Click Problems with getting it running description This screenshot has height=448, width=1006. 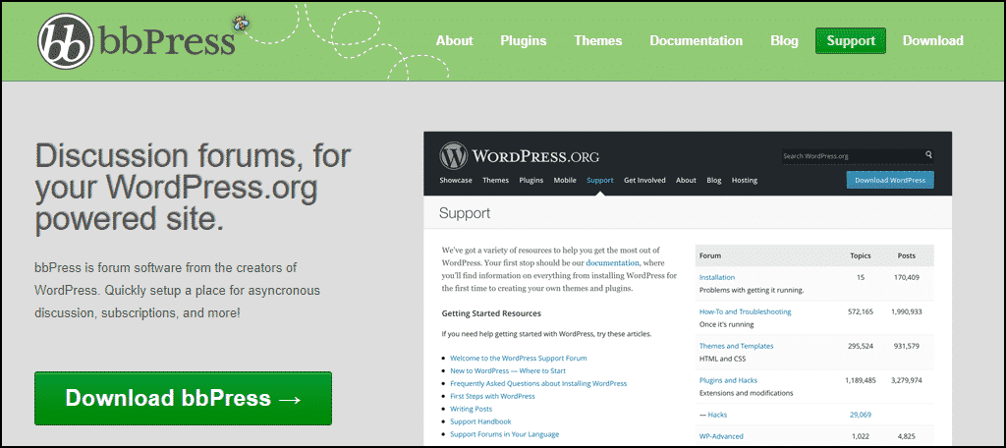tap(752, 290)
